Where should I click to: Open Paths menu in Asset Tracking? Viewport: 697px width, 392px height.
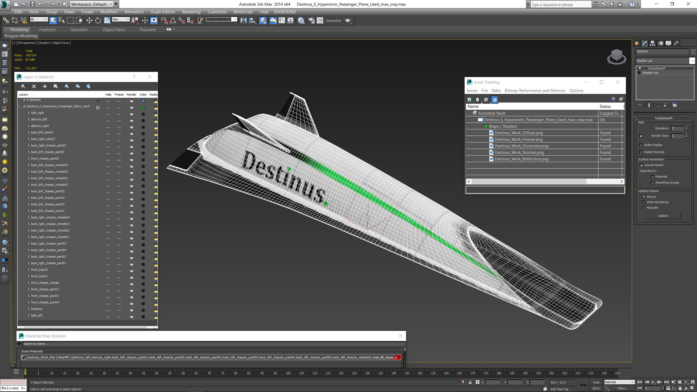(496, 91)
